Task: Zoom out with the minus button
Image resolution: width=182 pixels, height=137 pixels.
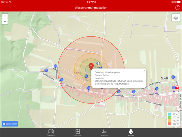Action: click(x=5, y=22)
